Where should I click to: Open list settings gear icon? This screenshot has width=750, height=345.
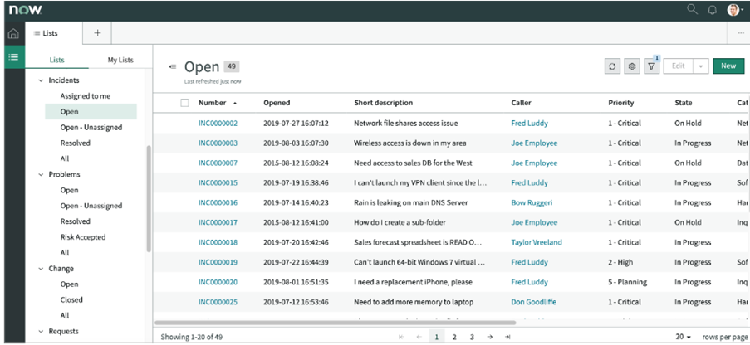632,66
